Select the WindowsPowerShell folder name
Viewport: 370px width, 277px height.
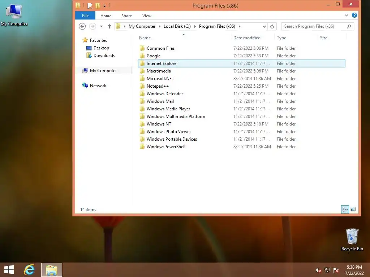(166, 146)
